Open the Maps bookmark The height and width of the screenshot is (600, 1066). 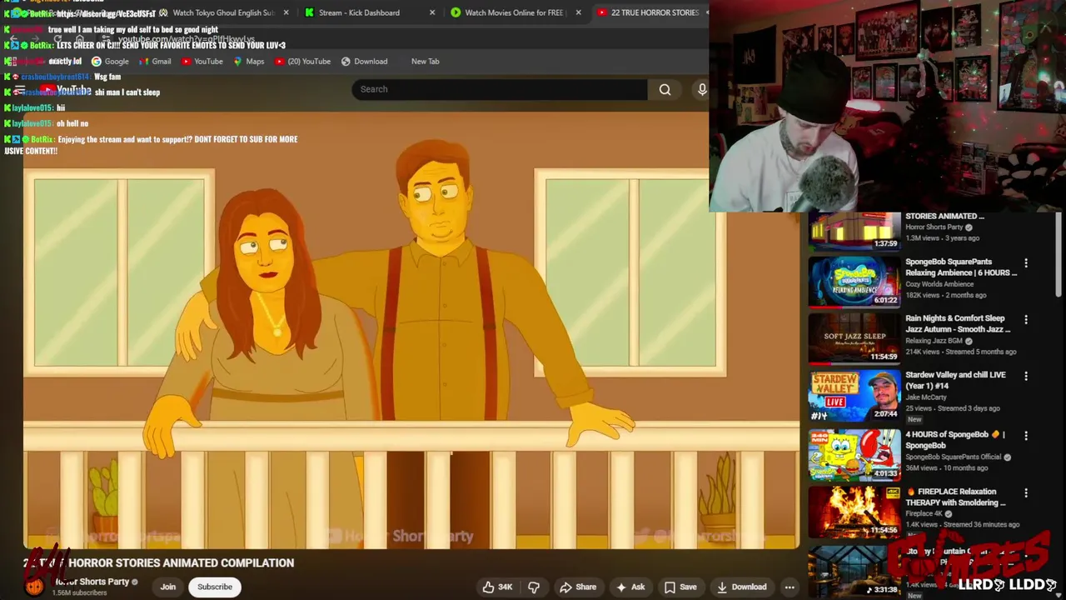click(x=249, y=61)
